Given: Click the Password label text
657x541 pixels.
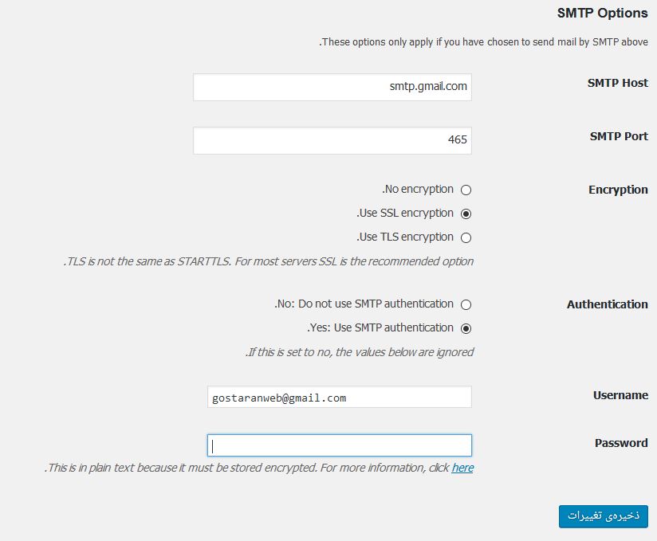Looking at the screenshot, I should coord(621,443).
